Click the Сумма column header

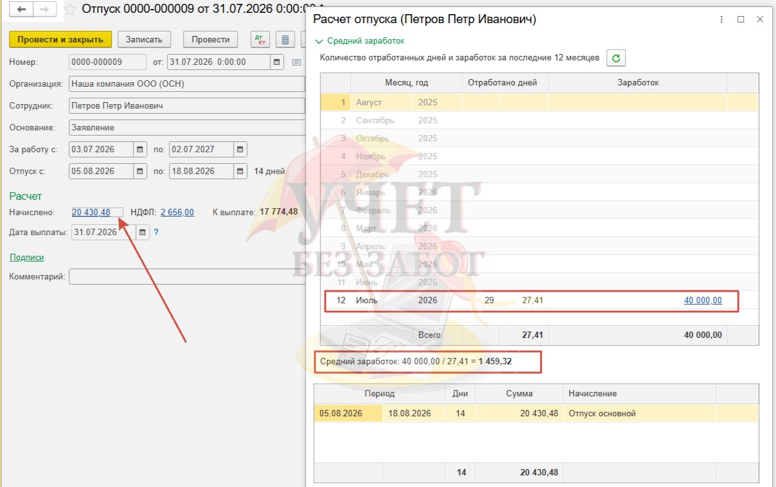coord(519,394)
